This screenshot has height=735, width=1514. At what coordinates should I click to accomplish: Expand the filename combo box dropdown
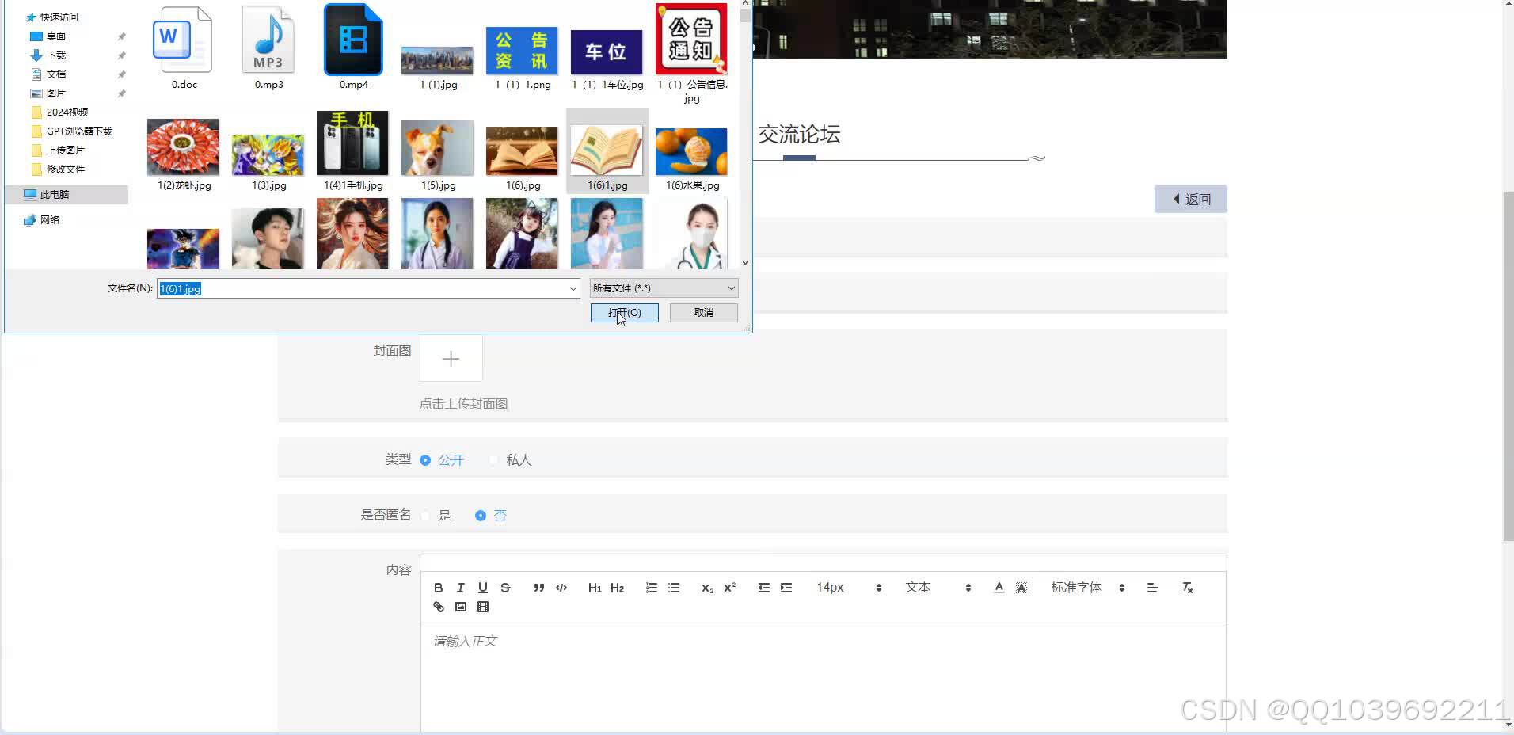coord(572,288)
